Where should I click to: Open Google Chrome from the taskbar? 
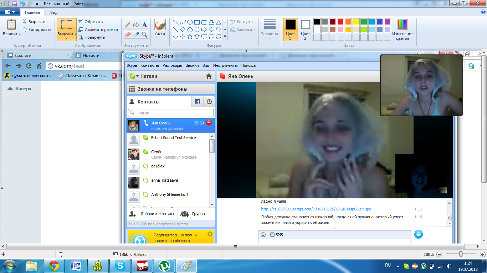tap(54, 266)
